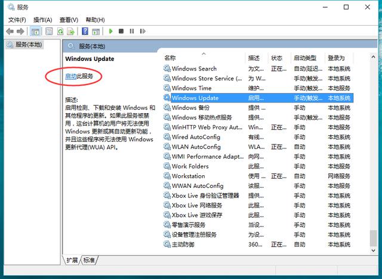382x279 pixels.
Task: Toggle the console tree pane icon
Action: pos(35,32)
